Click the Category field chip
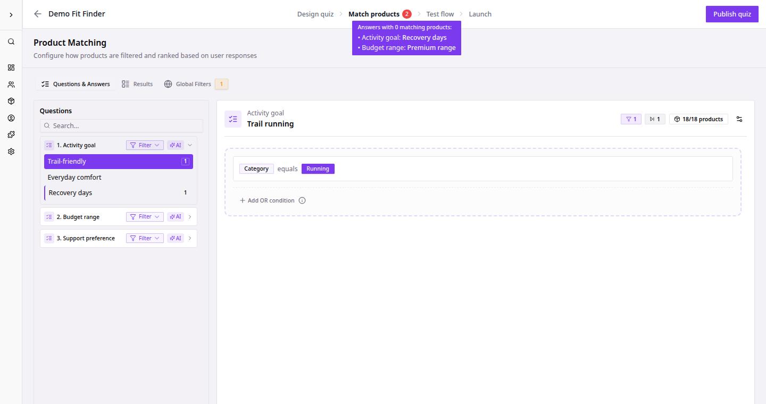Screen dimensions: 766x404 click(256, 169)
